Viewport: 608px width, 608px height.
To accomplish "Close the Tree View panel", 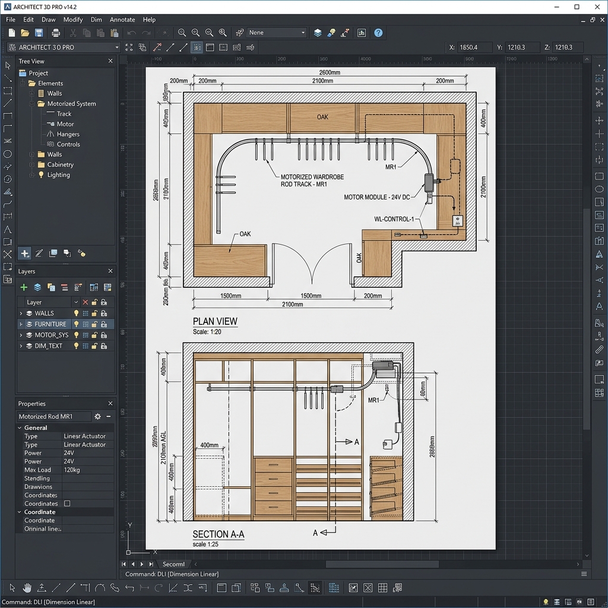I will pyautogui.click(x=110, y=61).
